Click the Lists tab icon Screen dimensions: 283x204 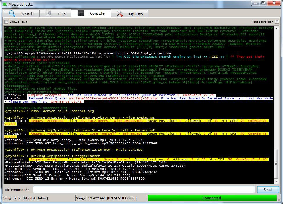49,14
